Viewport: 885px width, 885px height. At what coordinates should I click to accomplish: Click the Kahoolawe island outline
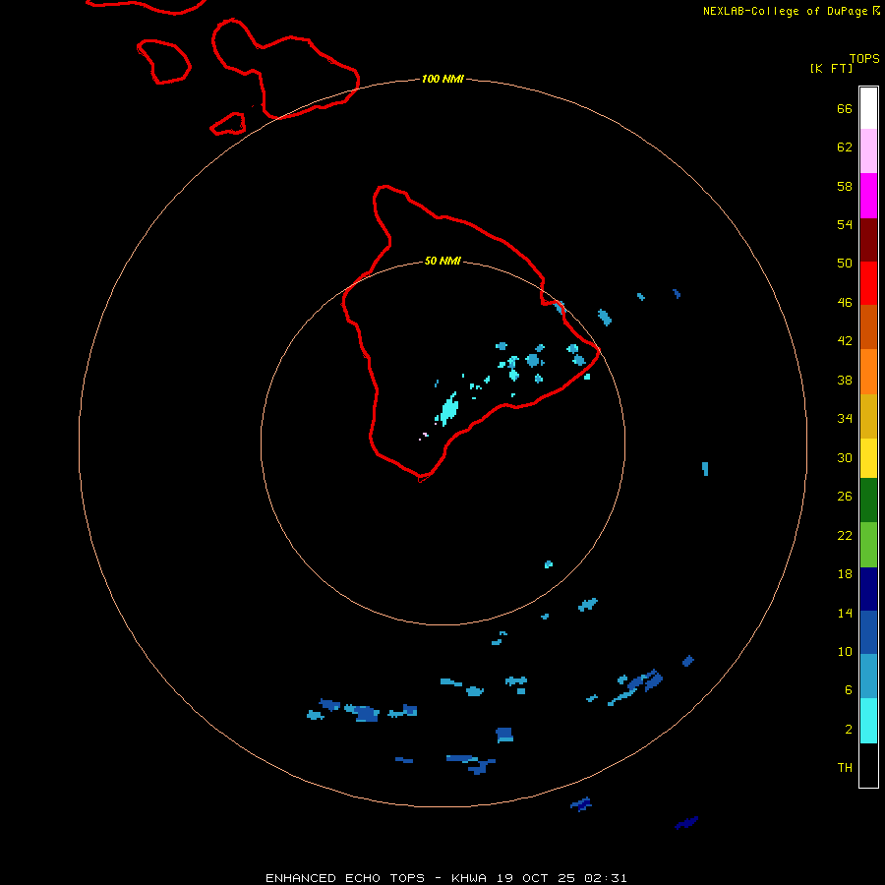228,124
